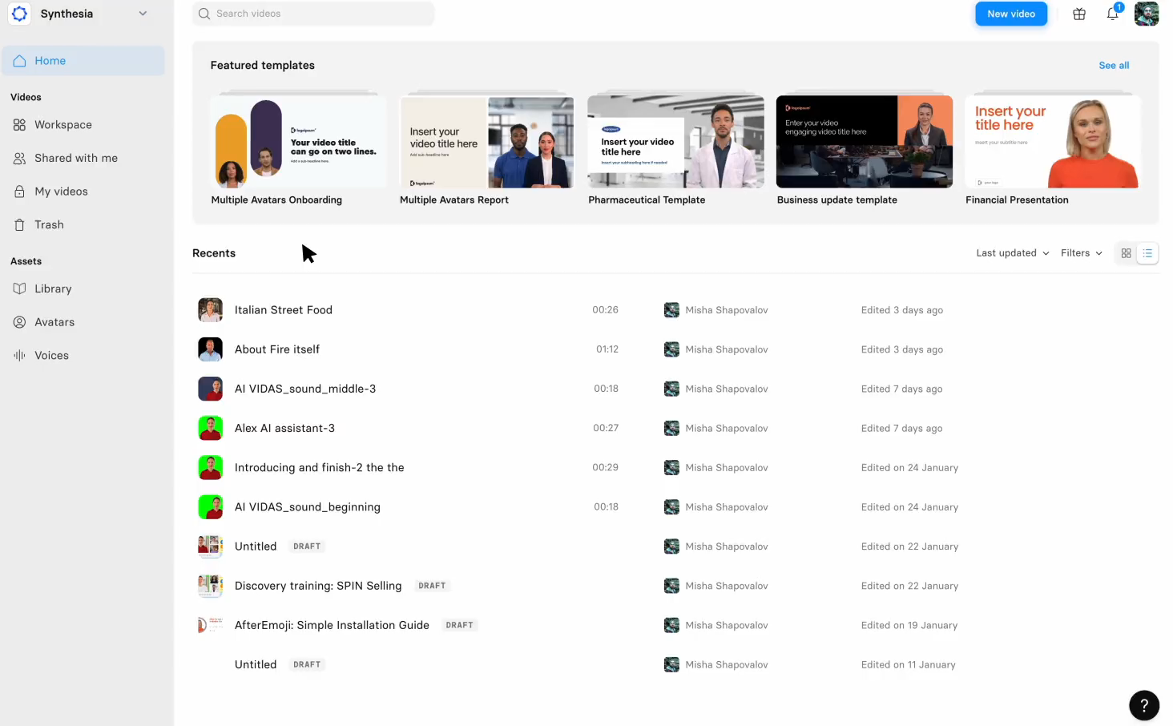Switch to grid view layout
1173x726 pixels.
pyautogui.click(x=1126, y=253)
